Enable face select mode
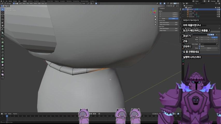Screen dimensions: 221x124 (x=17, y=3)
